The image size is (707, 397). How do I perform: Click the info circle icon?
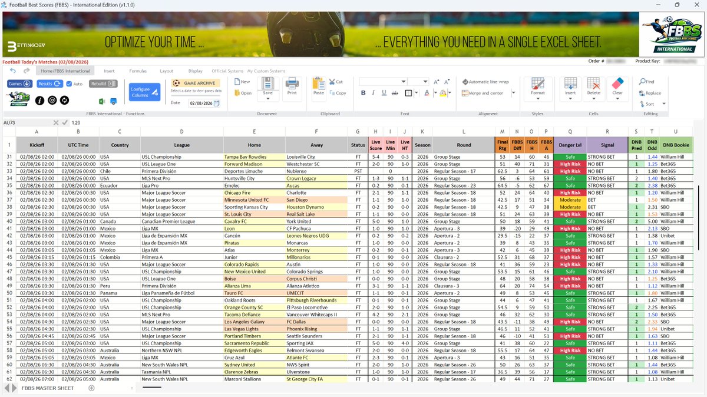tap(40, 101)
